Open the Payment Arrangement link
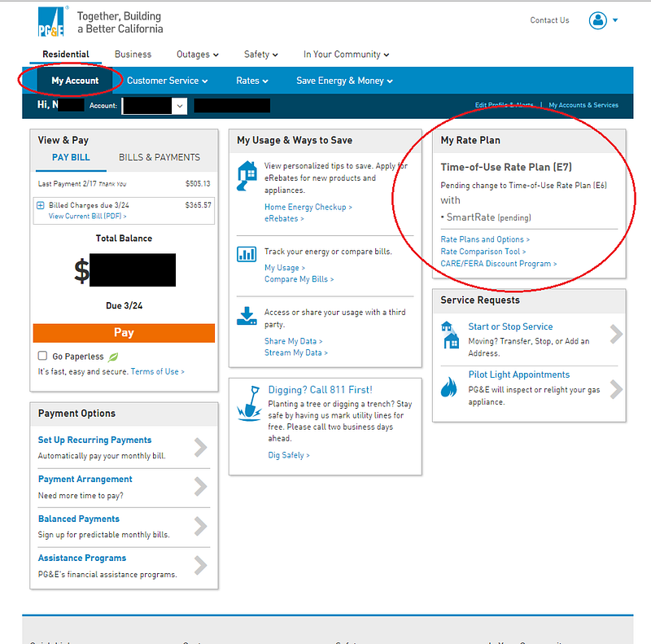The width and height of the screenshot is (651, 644). coord(85,479)
